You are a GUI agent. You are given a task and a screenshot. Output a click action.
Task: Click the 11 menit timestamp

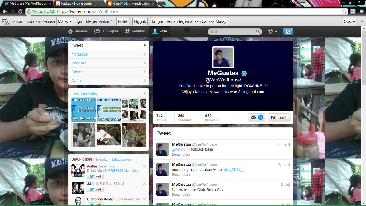283,144
